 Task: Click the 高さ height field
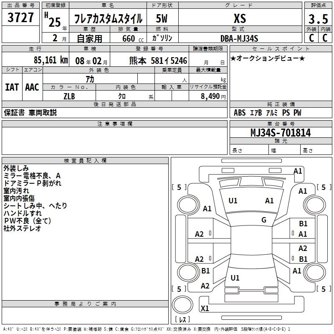[316, 149]
